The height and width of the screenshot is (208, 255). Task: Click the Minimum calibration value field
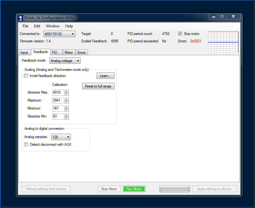click(58, 108)
